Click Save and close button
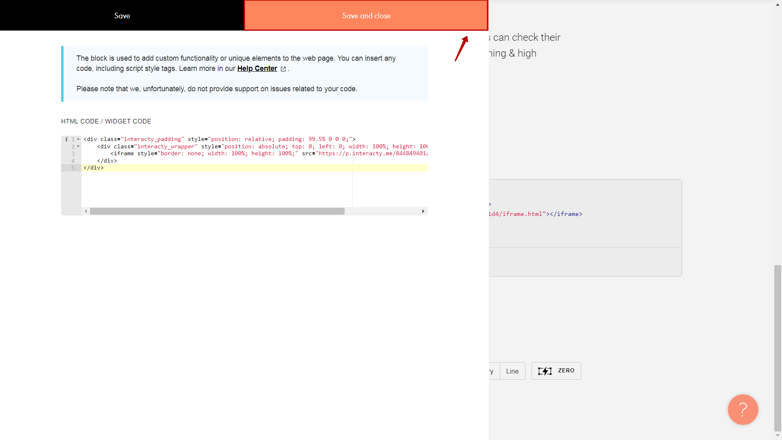782x440 pixels. (x=366, y=15)
